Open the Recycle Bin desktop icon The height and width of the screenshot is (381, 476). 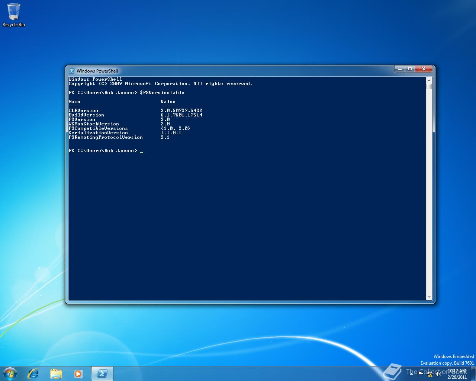(14, 15)
